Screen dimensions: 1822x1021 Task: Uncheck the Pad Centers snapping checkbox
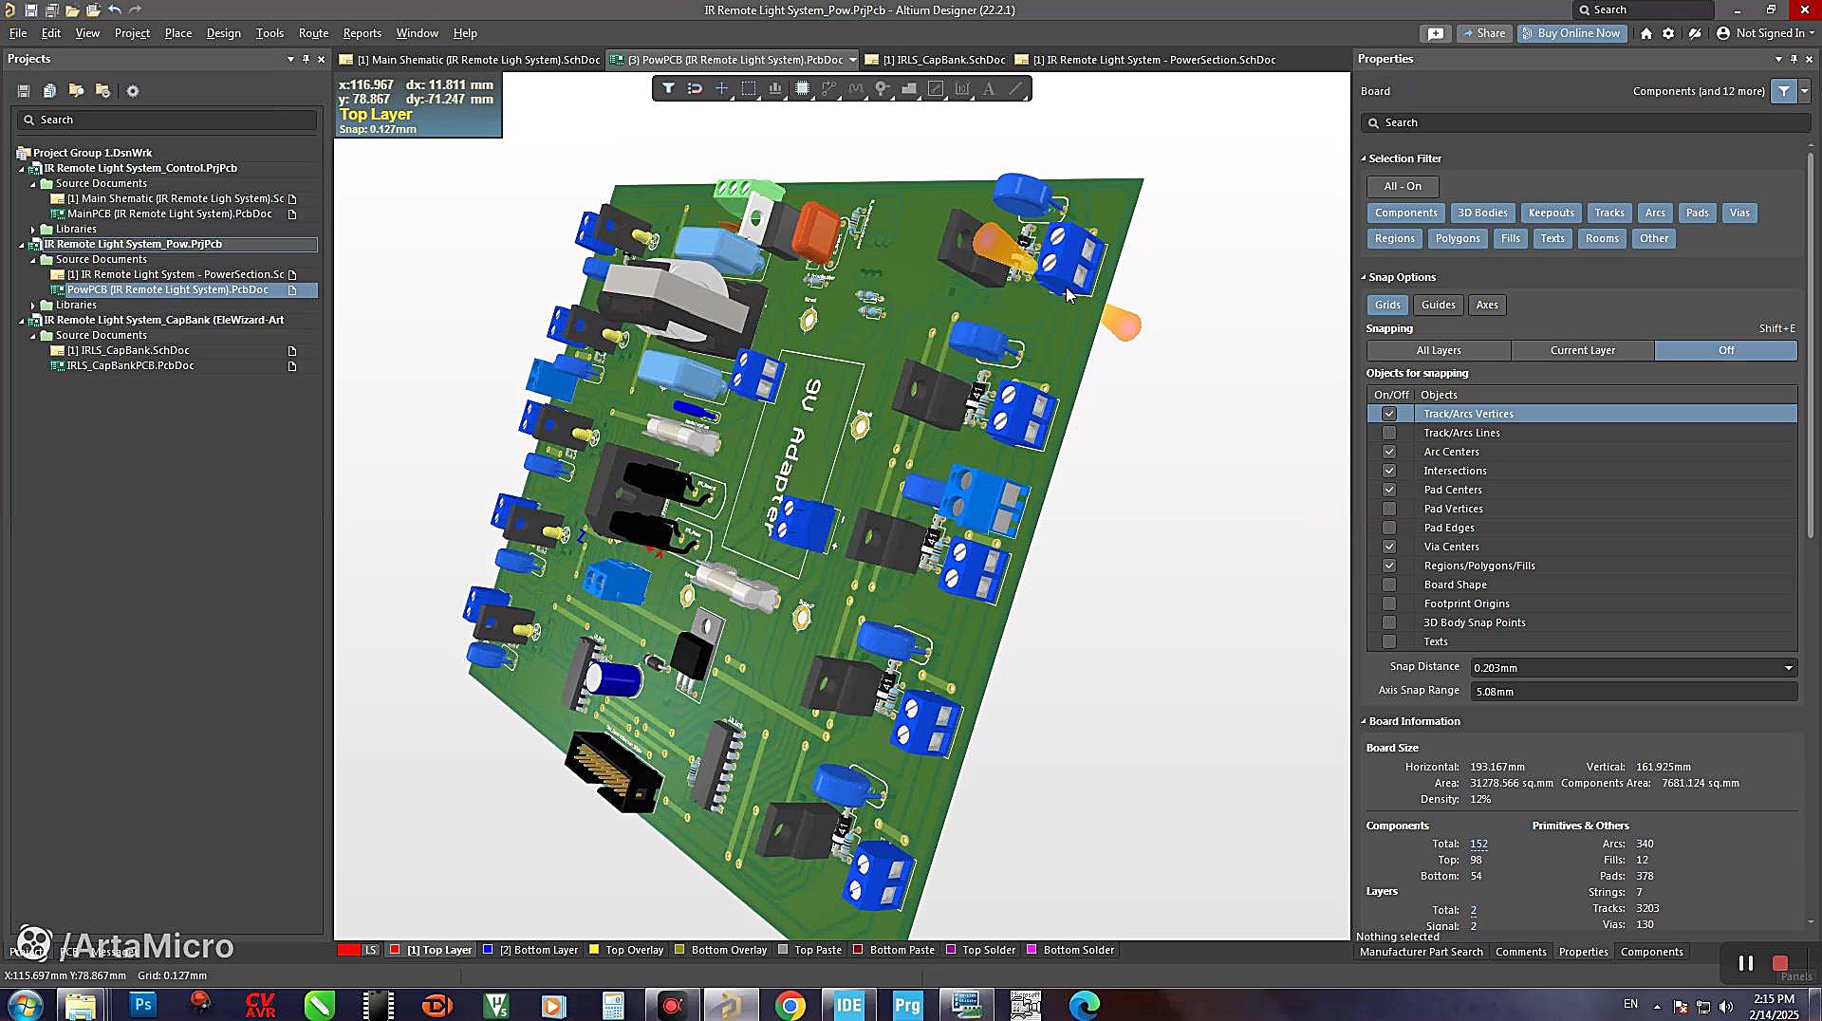[x=1389, y=490]
